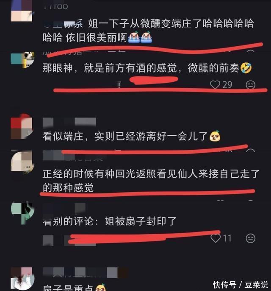Open the top commenter's avatar
This screenshot has width=271, height=291.
[22, 11]
